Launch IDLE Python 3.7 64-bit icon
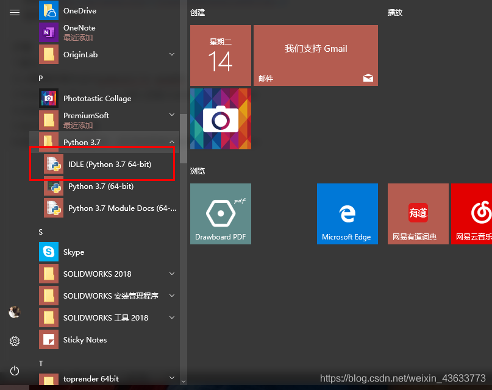 click(x=54, y=164)
